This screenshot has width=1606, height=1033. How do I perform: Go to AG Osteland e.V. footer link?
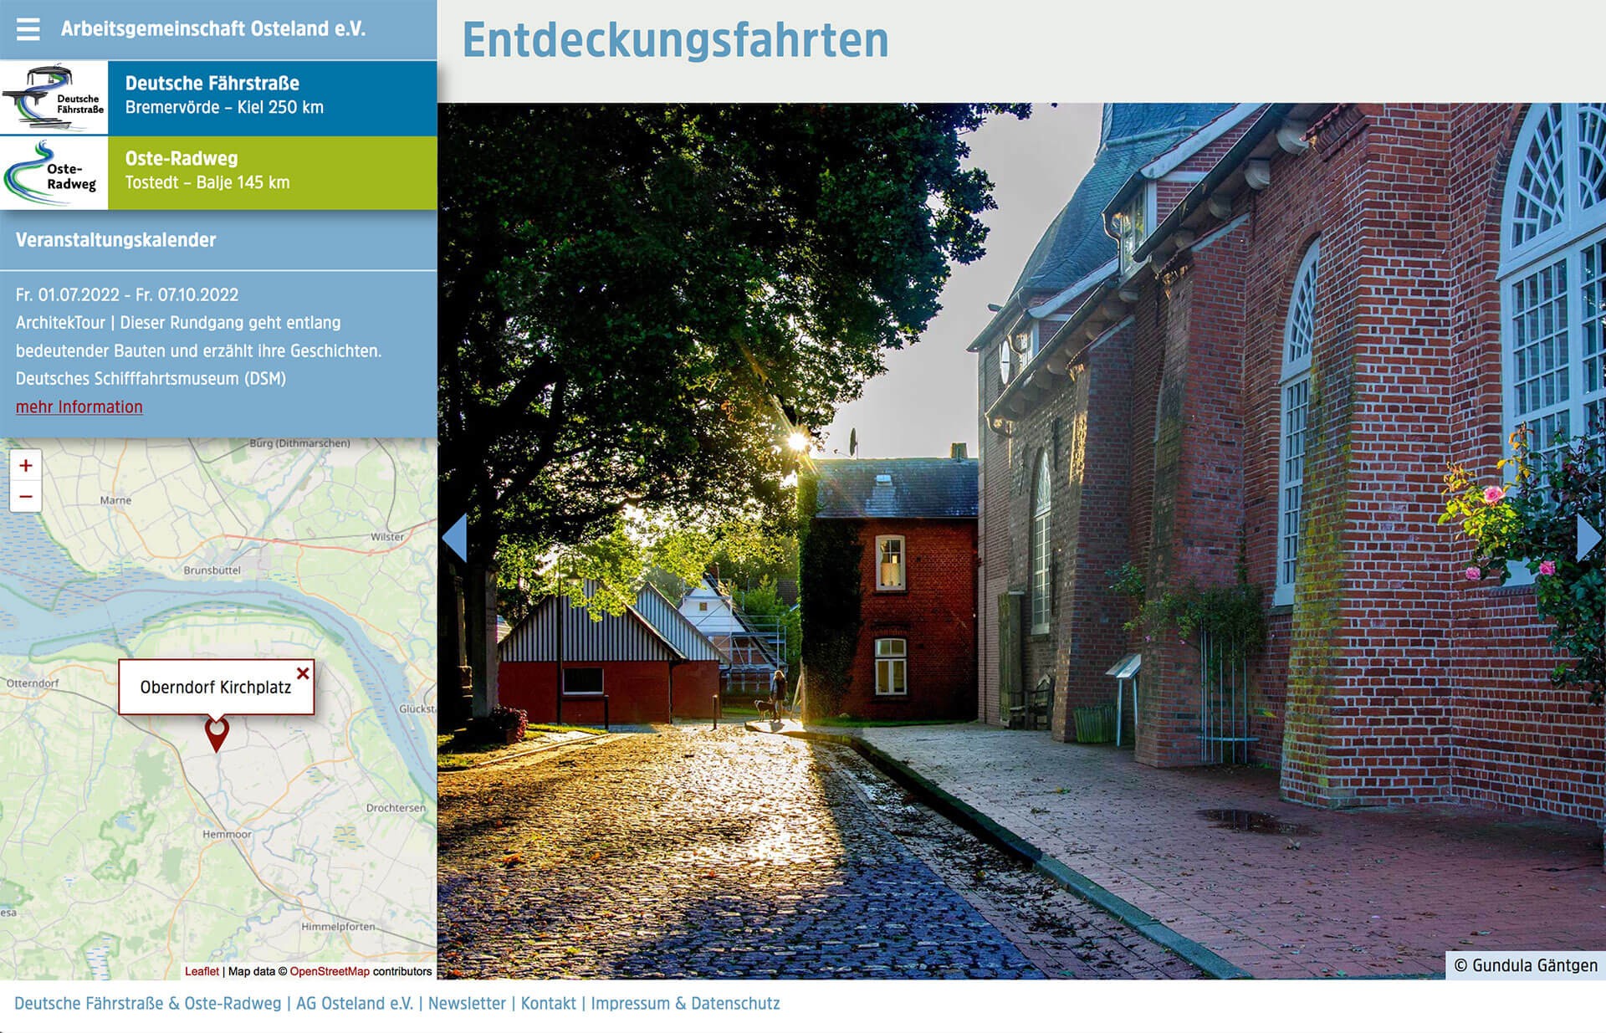click(x=355, y=1004)
